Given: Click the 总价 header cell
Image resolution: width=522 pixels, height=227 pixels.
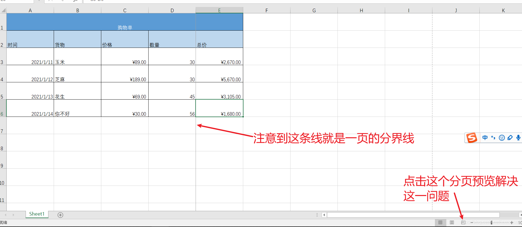Looking at the screenshot, I should pyautogui.click(x=220, y=39).
